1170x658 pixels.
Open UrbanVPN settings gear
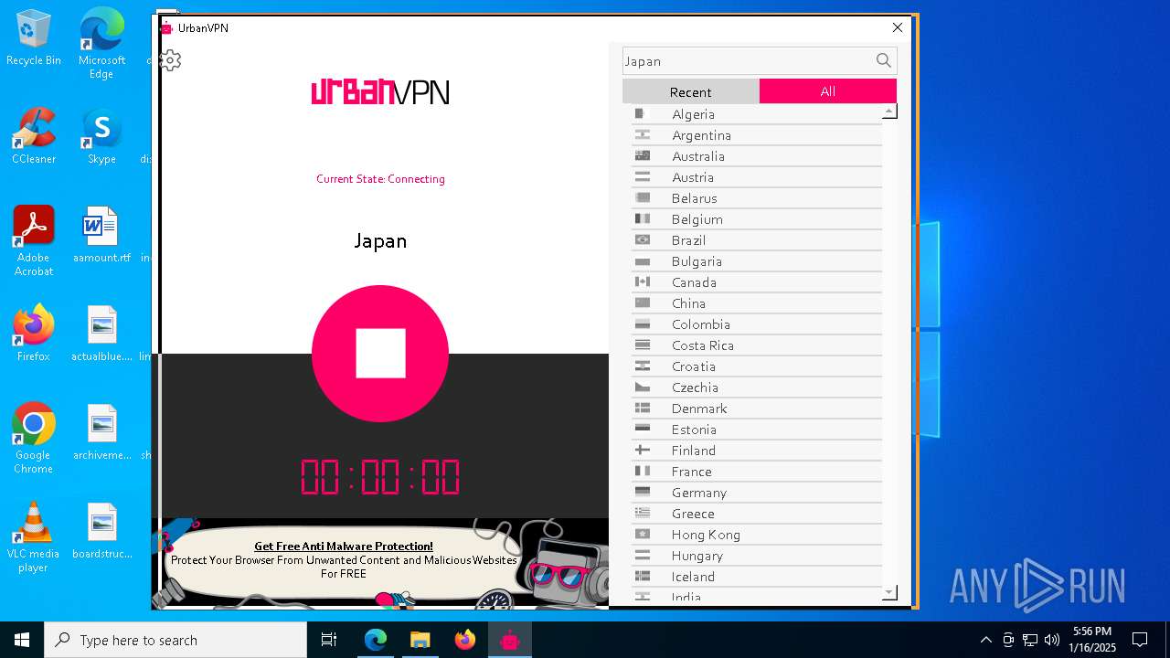click(x=171, y=60)
